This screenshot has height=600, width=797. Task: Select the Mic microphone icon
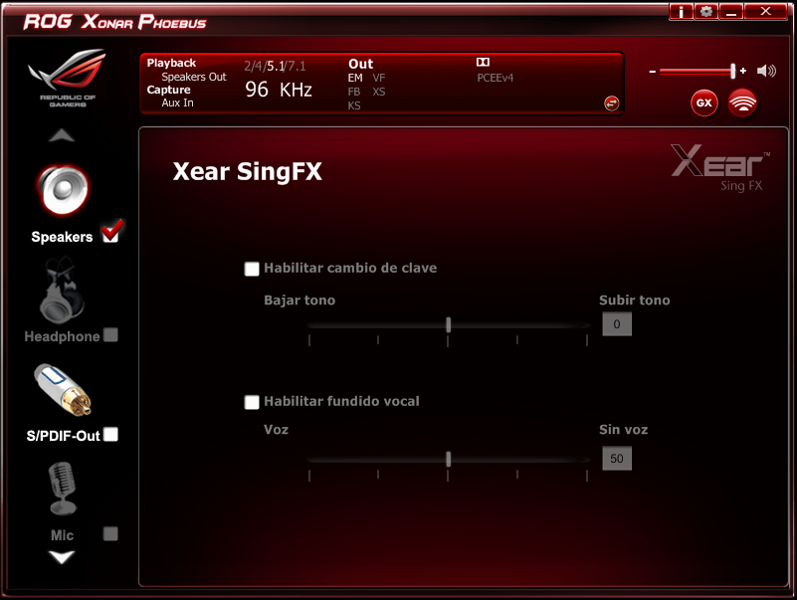(x=62, y=489)
